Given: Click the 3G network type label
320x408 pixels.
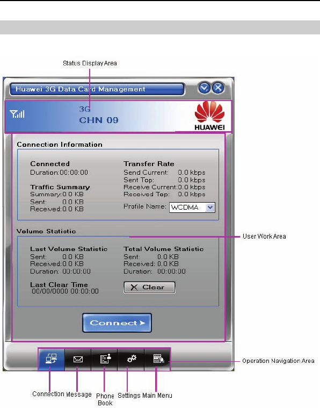Looking at the screenshot, I should 85,109.
